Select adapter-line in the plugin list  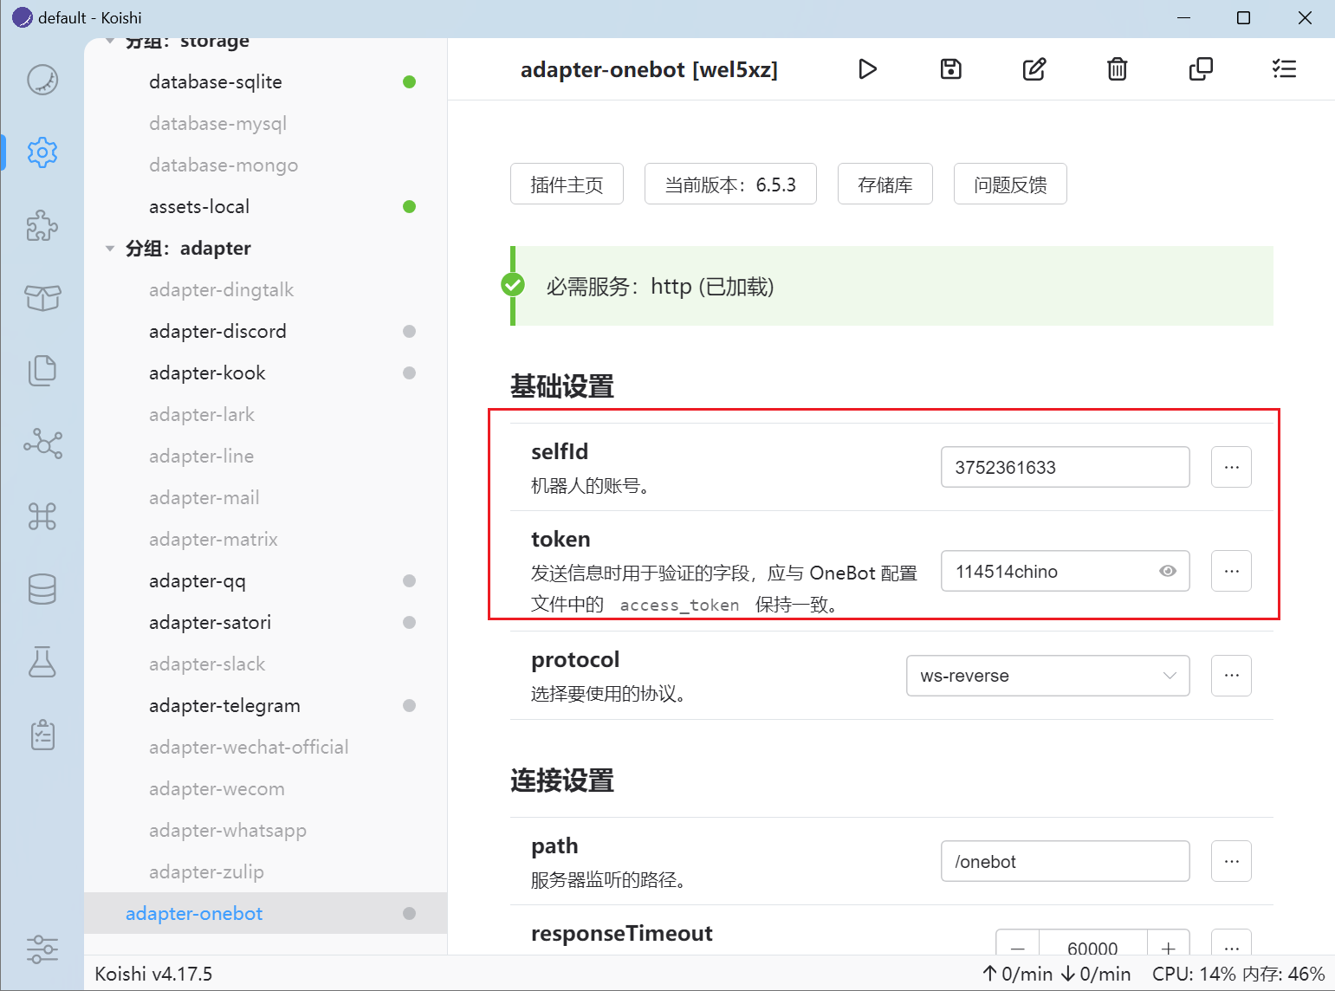coord(266,456)
